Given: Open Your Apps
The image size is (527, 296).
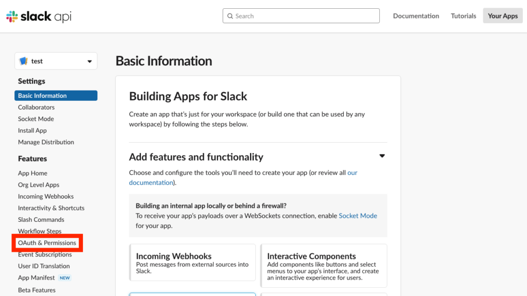Looking at the screenshot, I should (502, 16).
